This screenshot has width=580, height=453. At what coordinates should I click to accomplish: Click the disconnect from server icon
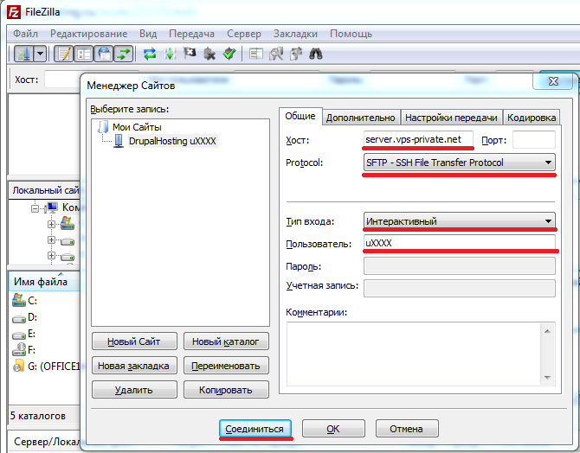(x=209, y=54)
